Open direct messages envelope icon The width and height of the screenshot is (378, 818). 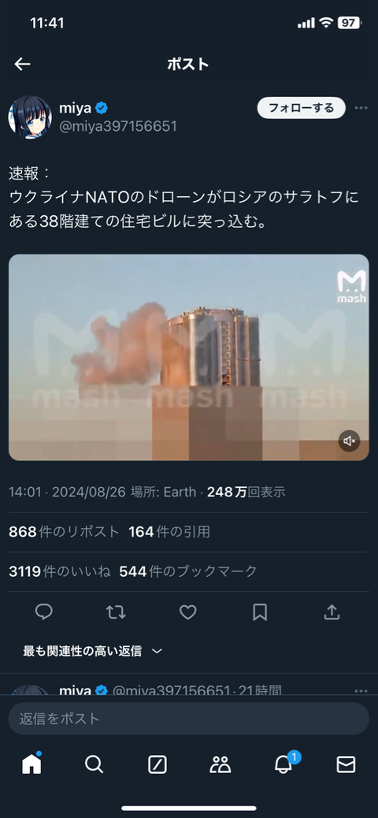pyautogui.click(x=346, y=764)
